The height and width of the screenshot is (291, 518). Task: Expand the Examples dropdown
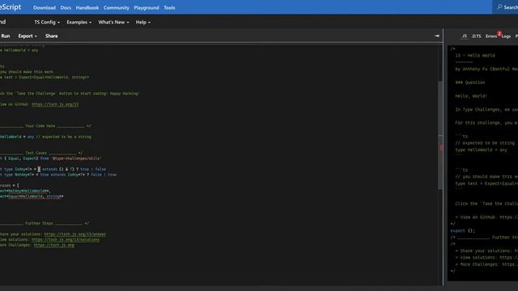click(x=79, y=22)
